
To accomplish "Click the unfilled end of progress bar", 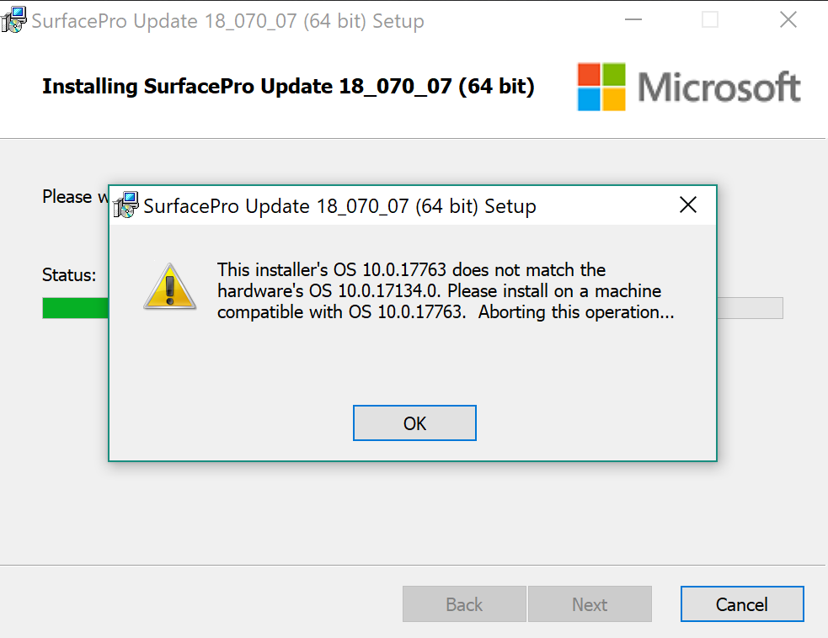I will tap(750, 308).
